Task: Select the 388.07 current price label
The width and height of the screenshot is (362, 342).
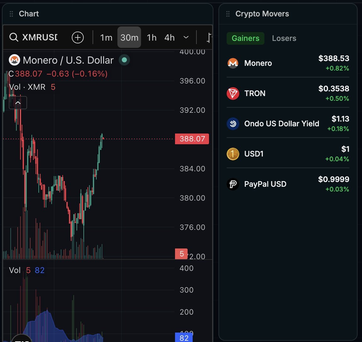Action: pos(192,139)
